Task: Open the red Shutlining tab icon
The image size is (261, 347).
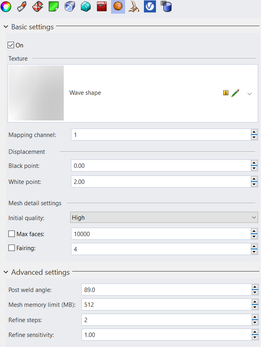Action: click(x=102, y=6)
